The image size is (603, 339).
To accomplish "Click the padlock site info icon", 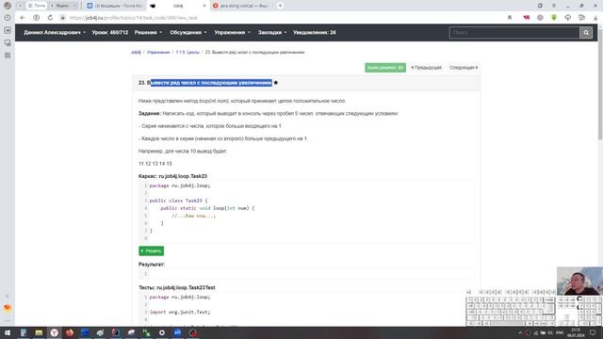I will coord(63,18).
